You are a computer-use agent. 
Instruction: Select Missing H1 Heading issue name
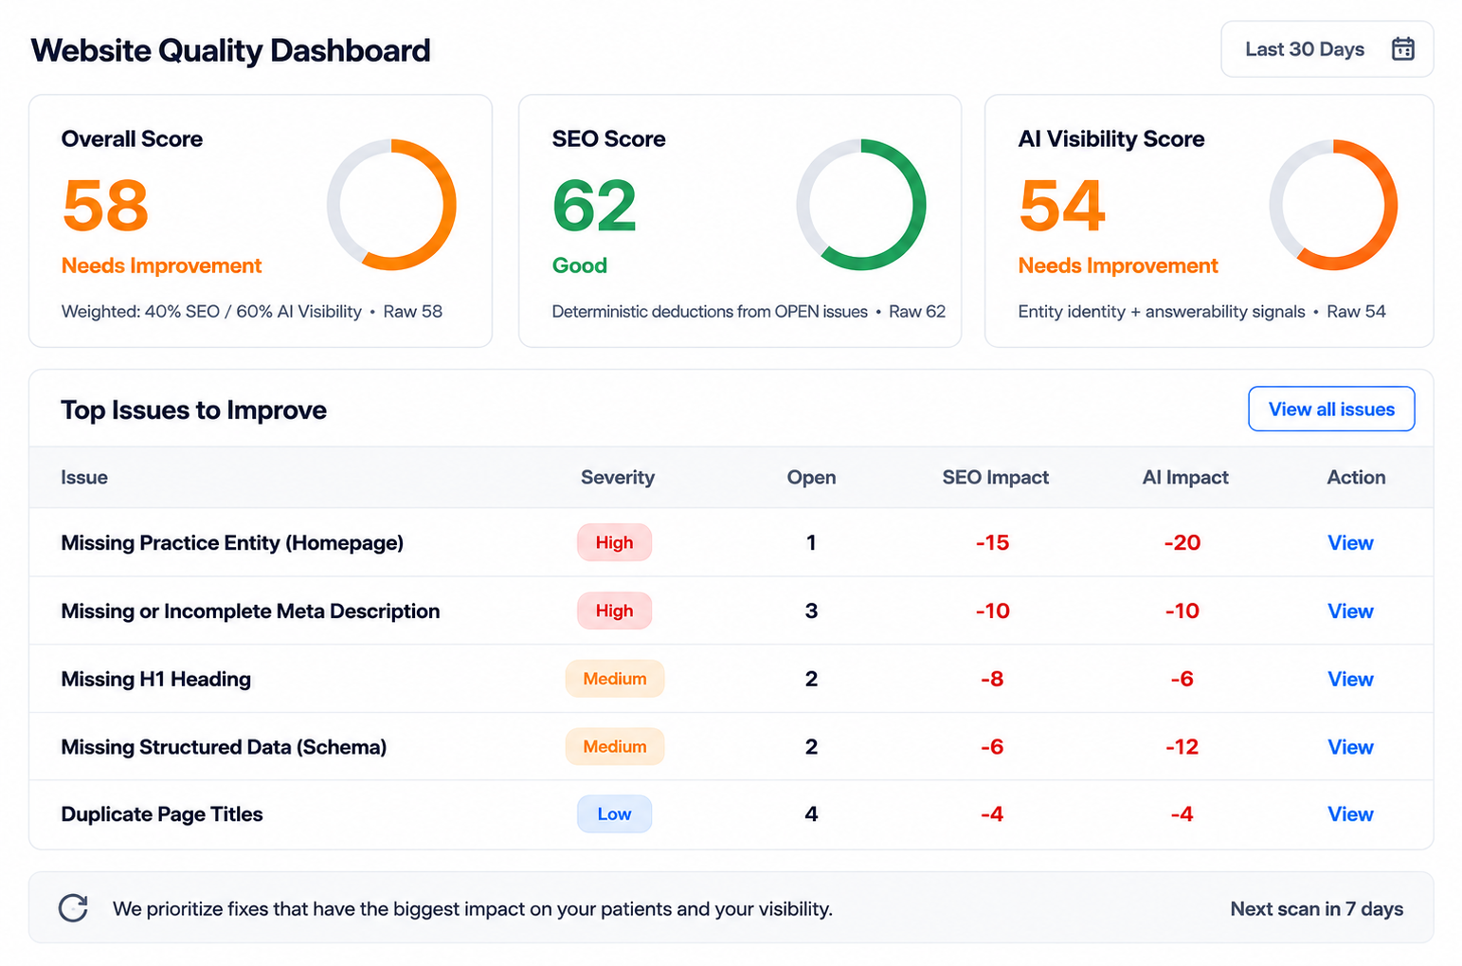tap(155, 679)
